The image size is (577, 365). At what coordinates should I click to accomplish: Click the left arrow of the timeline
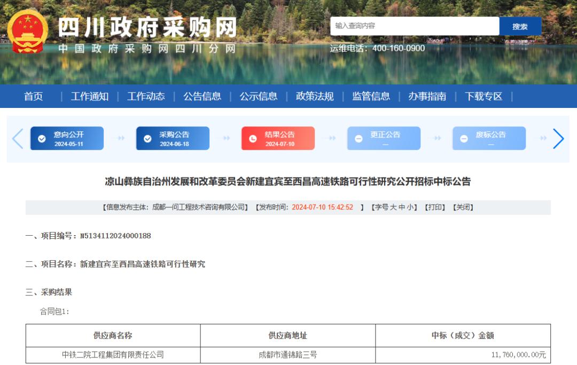[x=18, y=139]
